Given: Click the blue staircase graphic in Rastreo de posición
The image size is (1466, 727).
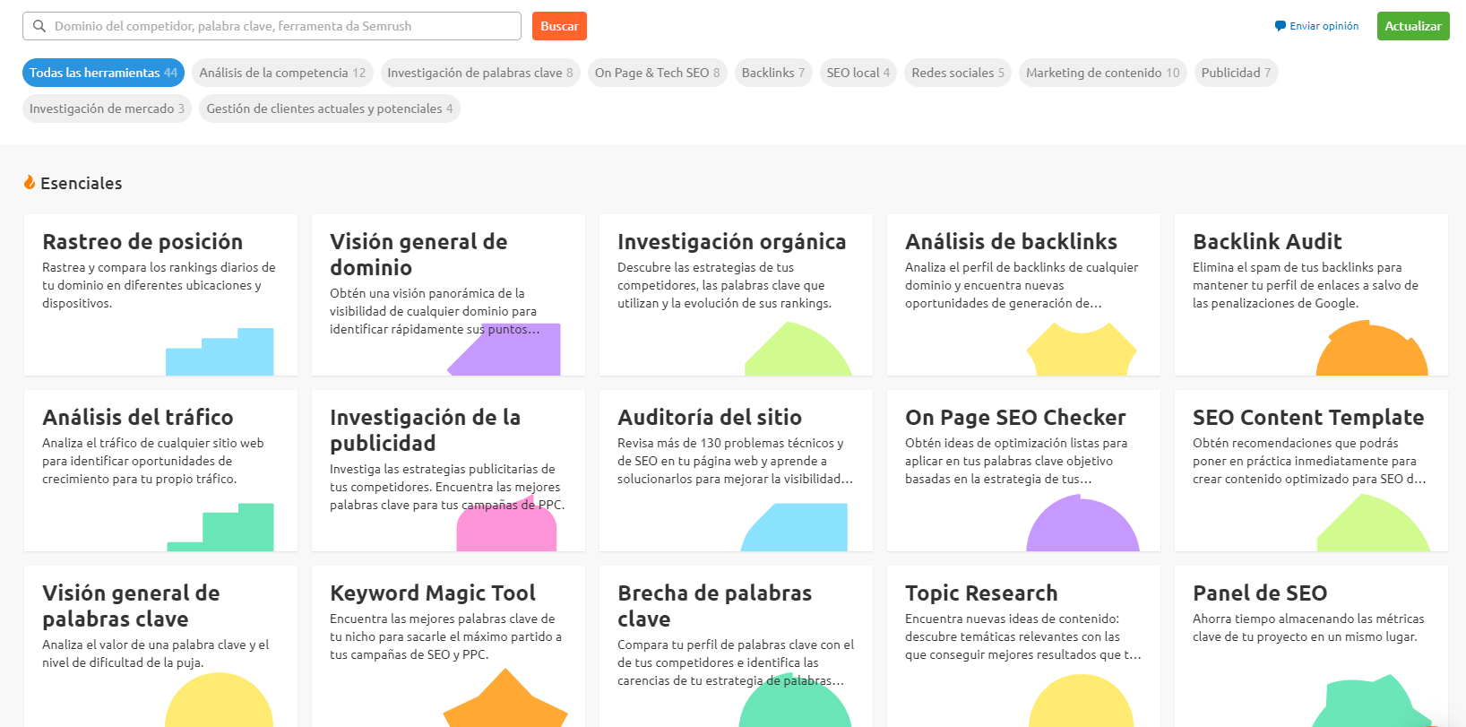Looking at the screenshot, I should [x=220, y=354].
